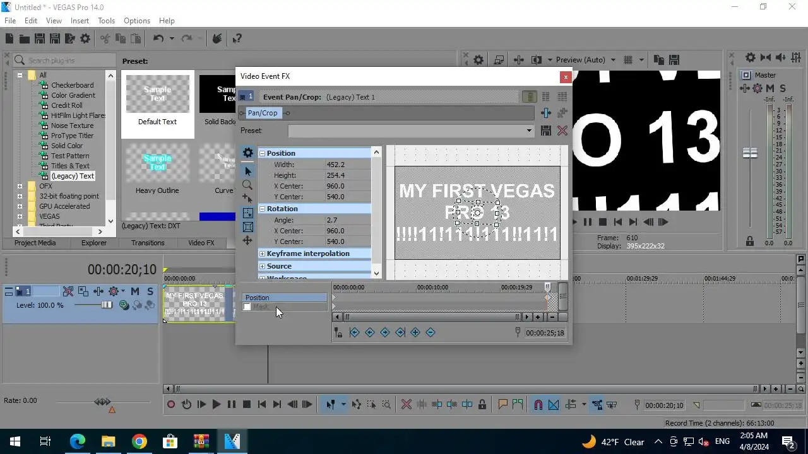The width and height of the screenshot is (808, 454).
Task: Toggle Enable Snapping magnet icon
Action: 538,405
